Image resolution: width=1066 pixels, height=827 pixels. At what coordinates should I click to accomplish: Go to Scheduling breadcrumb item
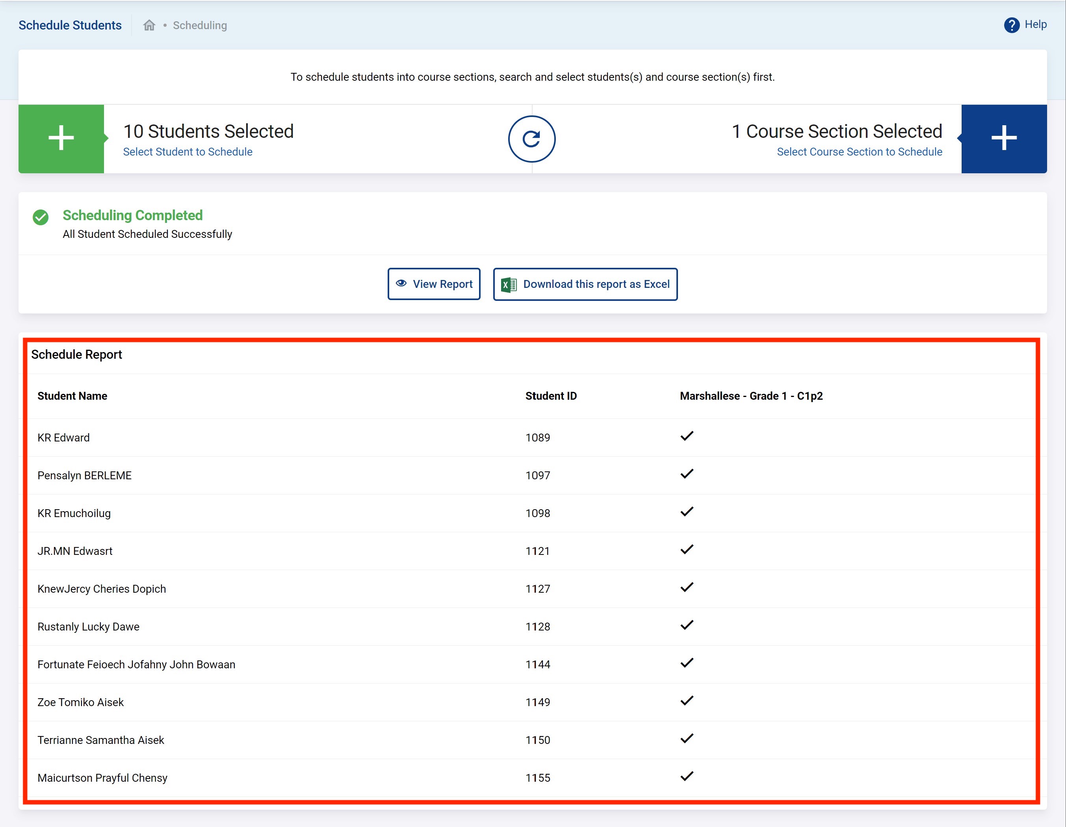(x=200, y=25)
